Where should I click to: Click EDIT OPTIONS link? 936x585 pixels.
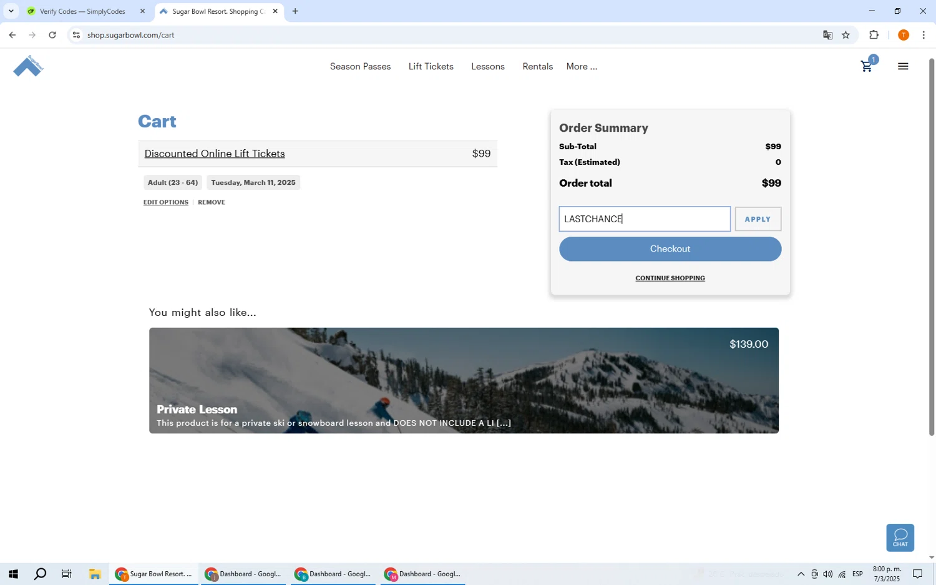(165, 202)
